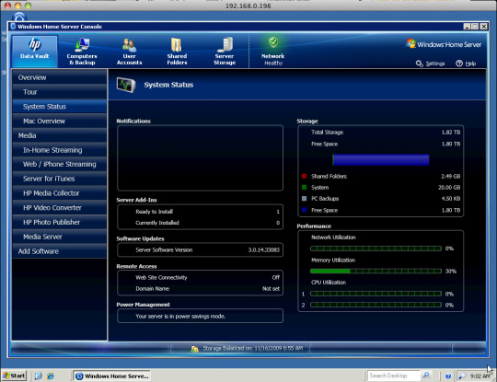Minimize the Windows Home Server Console
Viewport: 497px width, 382px height.
pyautogui.click(x=467, y=27)
